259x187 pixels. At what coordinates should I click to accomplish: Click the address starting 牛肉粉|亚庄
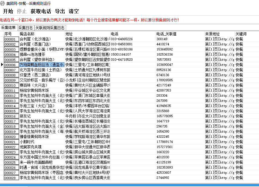coord(88,116)
